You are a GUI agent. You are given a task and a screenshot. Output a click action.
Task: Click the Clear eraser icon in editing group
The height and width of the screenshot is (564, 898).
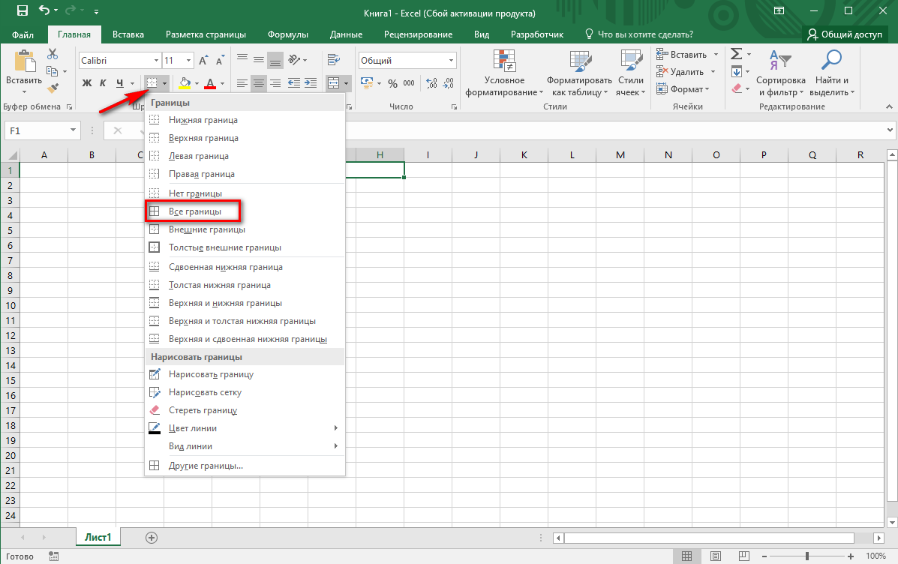pos(737,88)
